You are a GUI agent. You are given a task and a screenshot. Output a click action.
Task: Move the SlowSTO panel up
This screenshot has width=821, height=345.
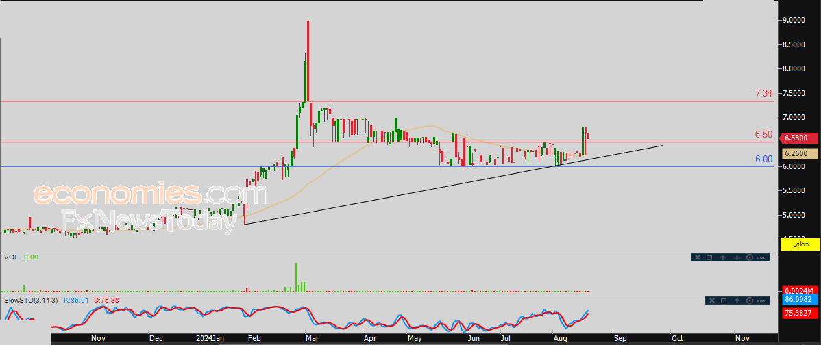pyautogui.click(x=737, y=300)
